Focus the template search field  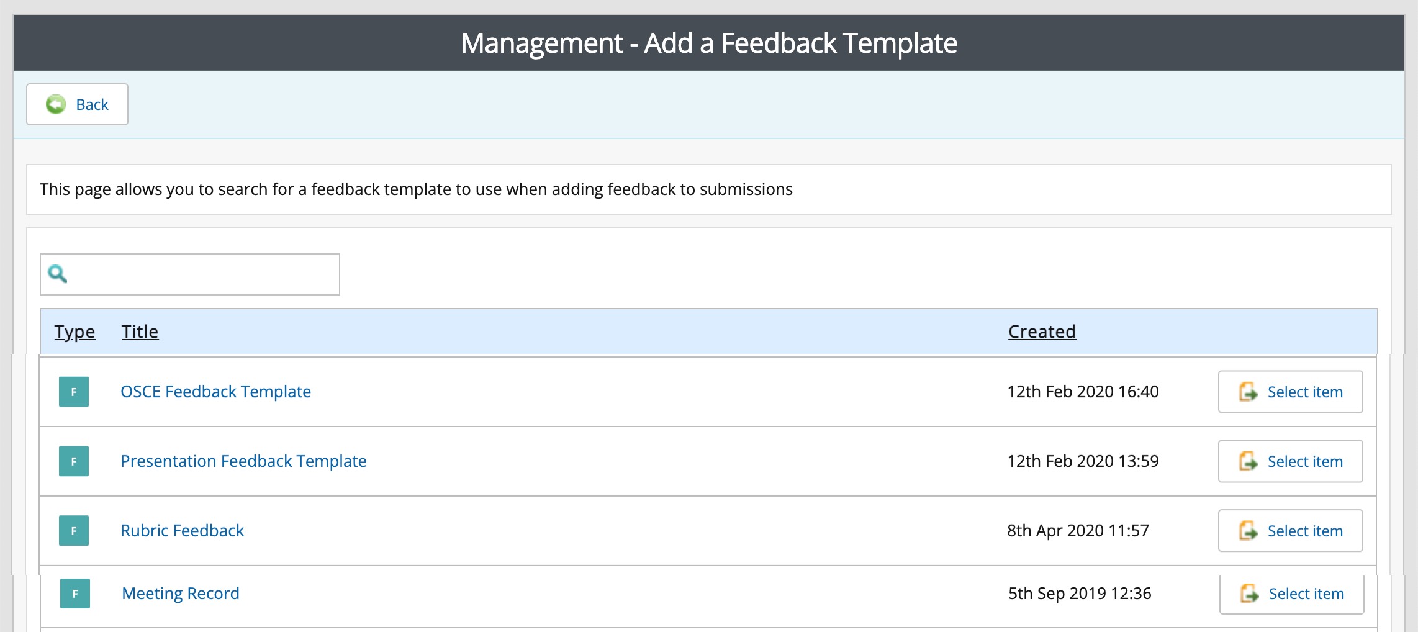190,274
